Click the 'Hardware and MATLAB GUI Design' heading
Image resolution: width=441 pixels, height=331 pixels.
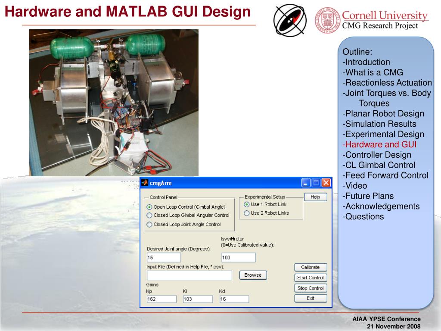(x=127, y=12)
